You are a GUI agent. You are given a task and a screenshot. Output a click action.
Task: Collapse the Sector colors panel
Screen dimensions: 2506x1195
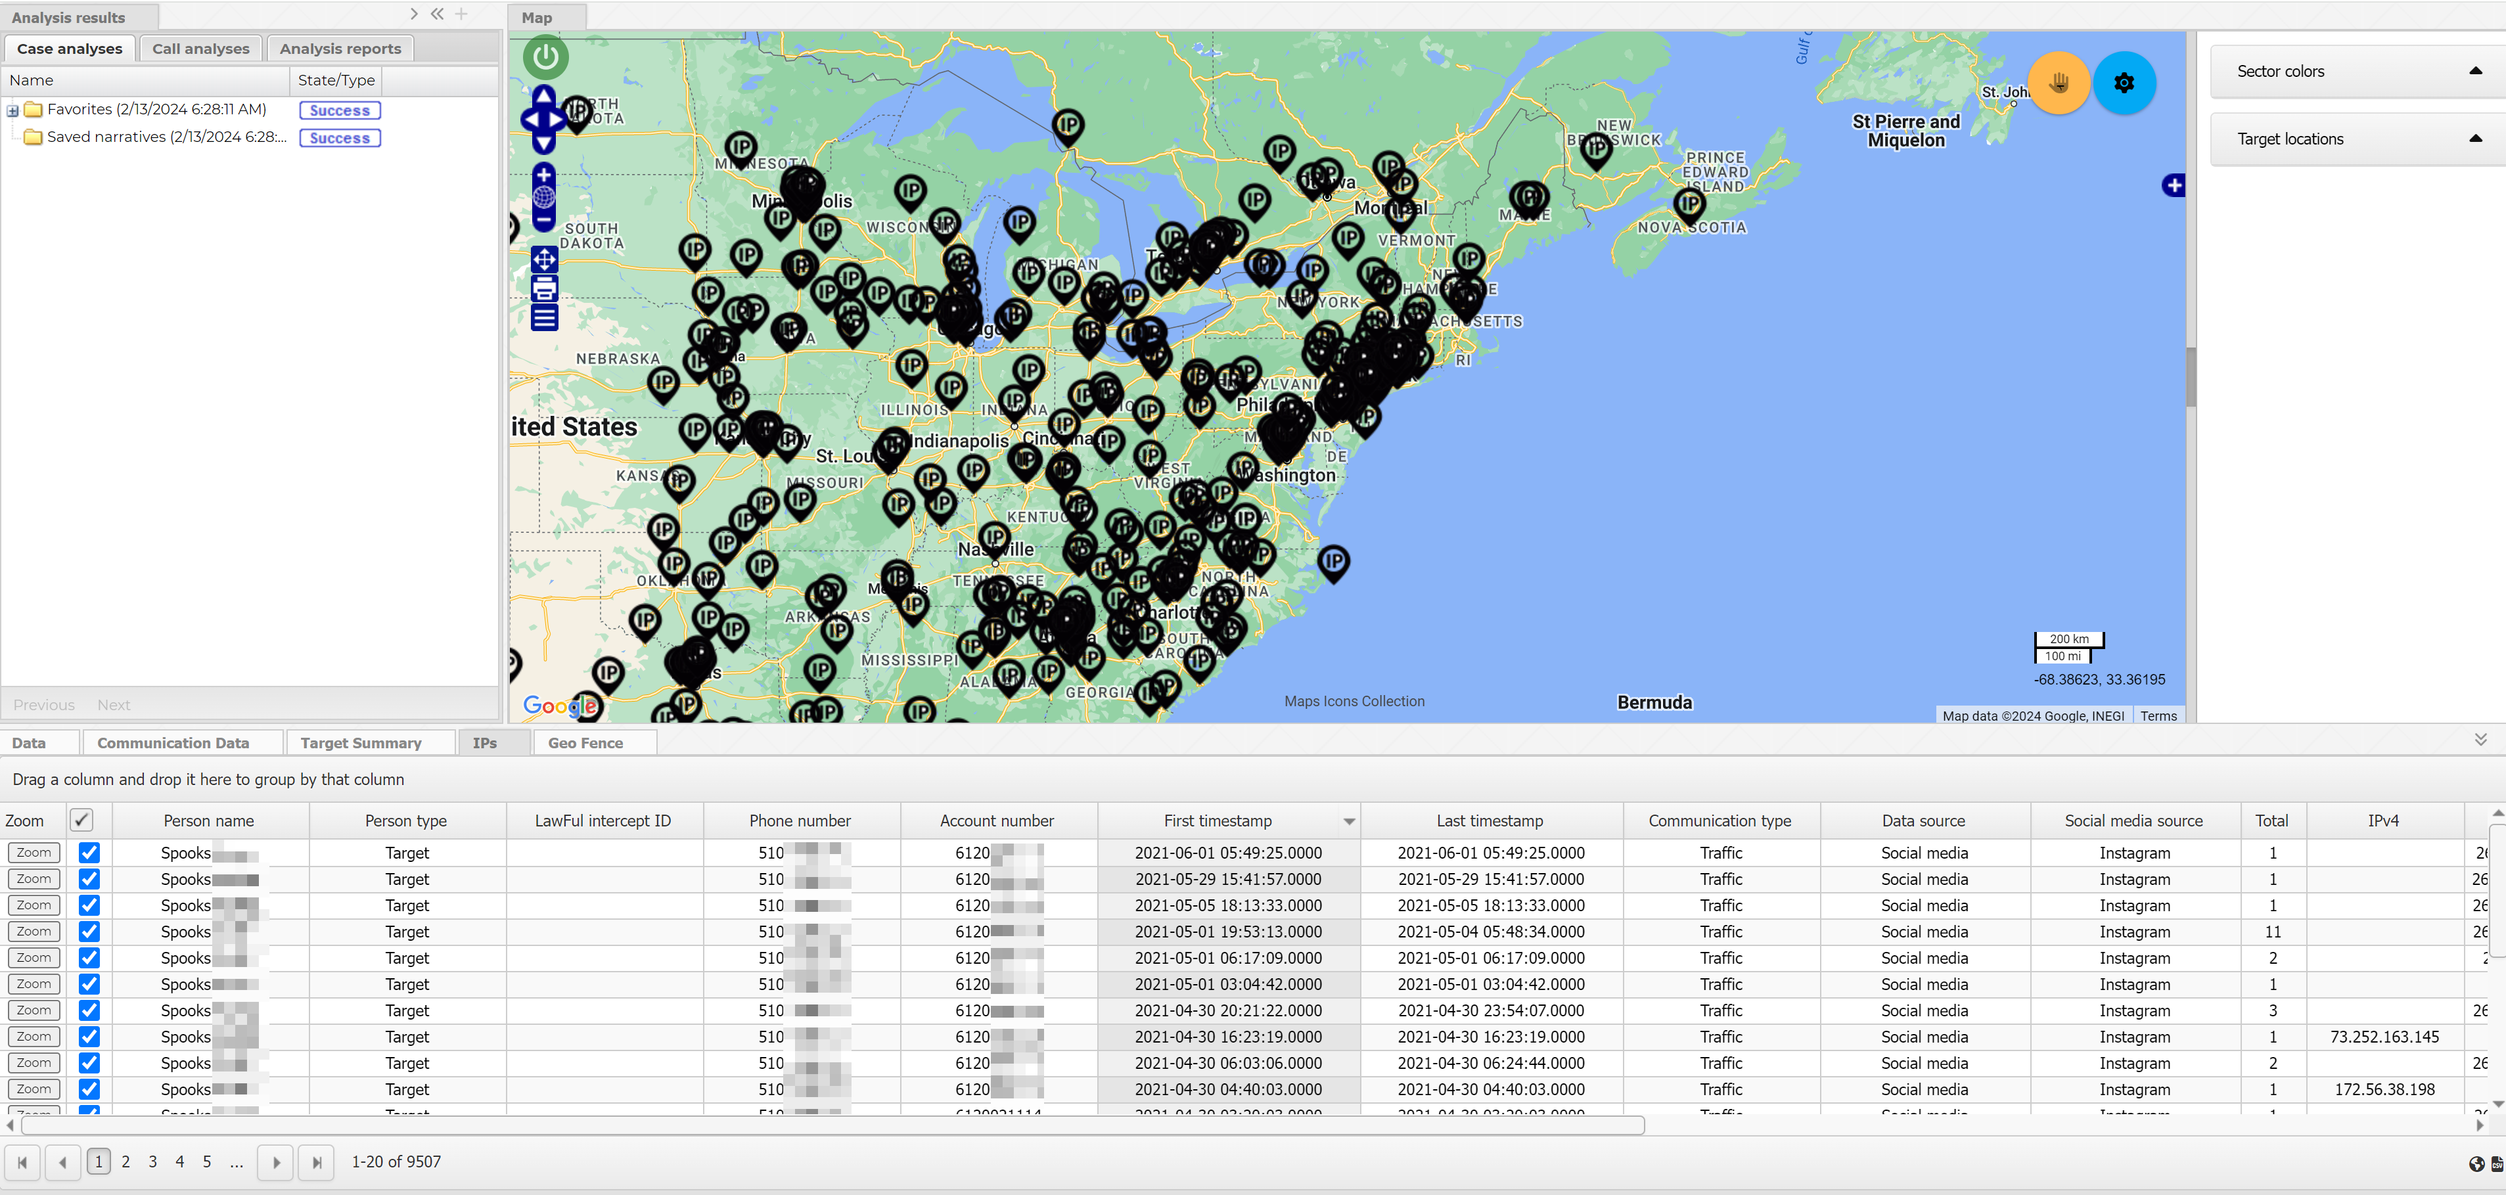point(2476,71)
